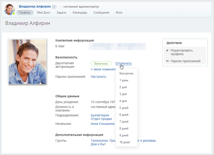Click the Включена status badge

click(x=101, y=63)
